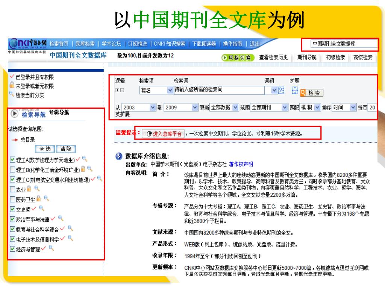
Task: Click the CNKI logo
Action: click(27, 44)
